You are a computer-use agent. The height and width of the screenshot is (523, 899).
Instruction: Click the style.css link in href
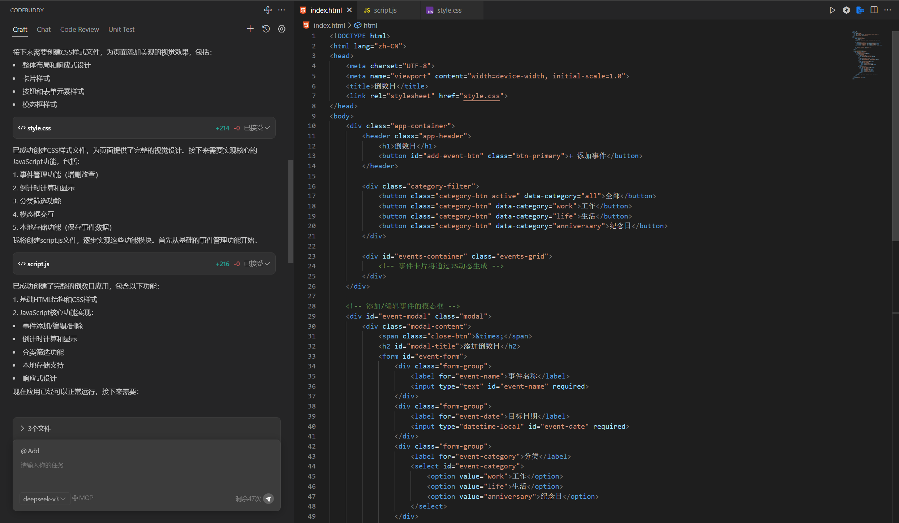[x=481, y=96]
